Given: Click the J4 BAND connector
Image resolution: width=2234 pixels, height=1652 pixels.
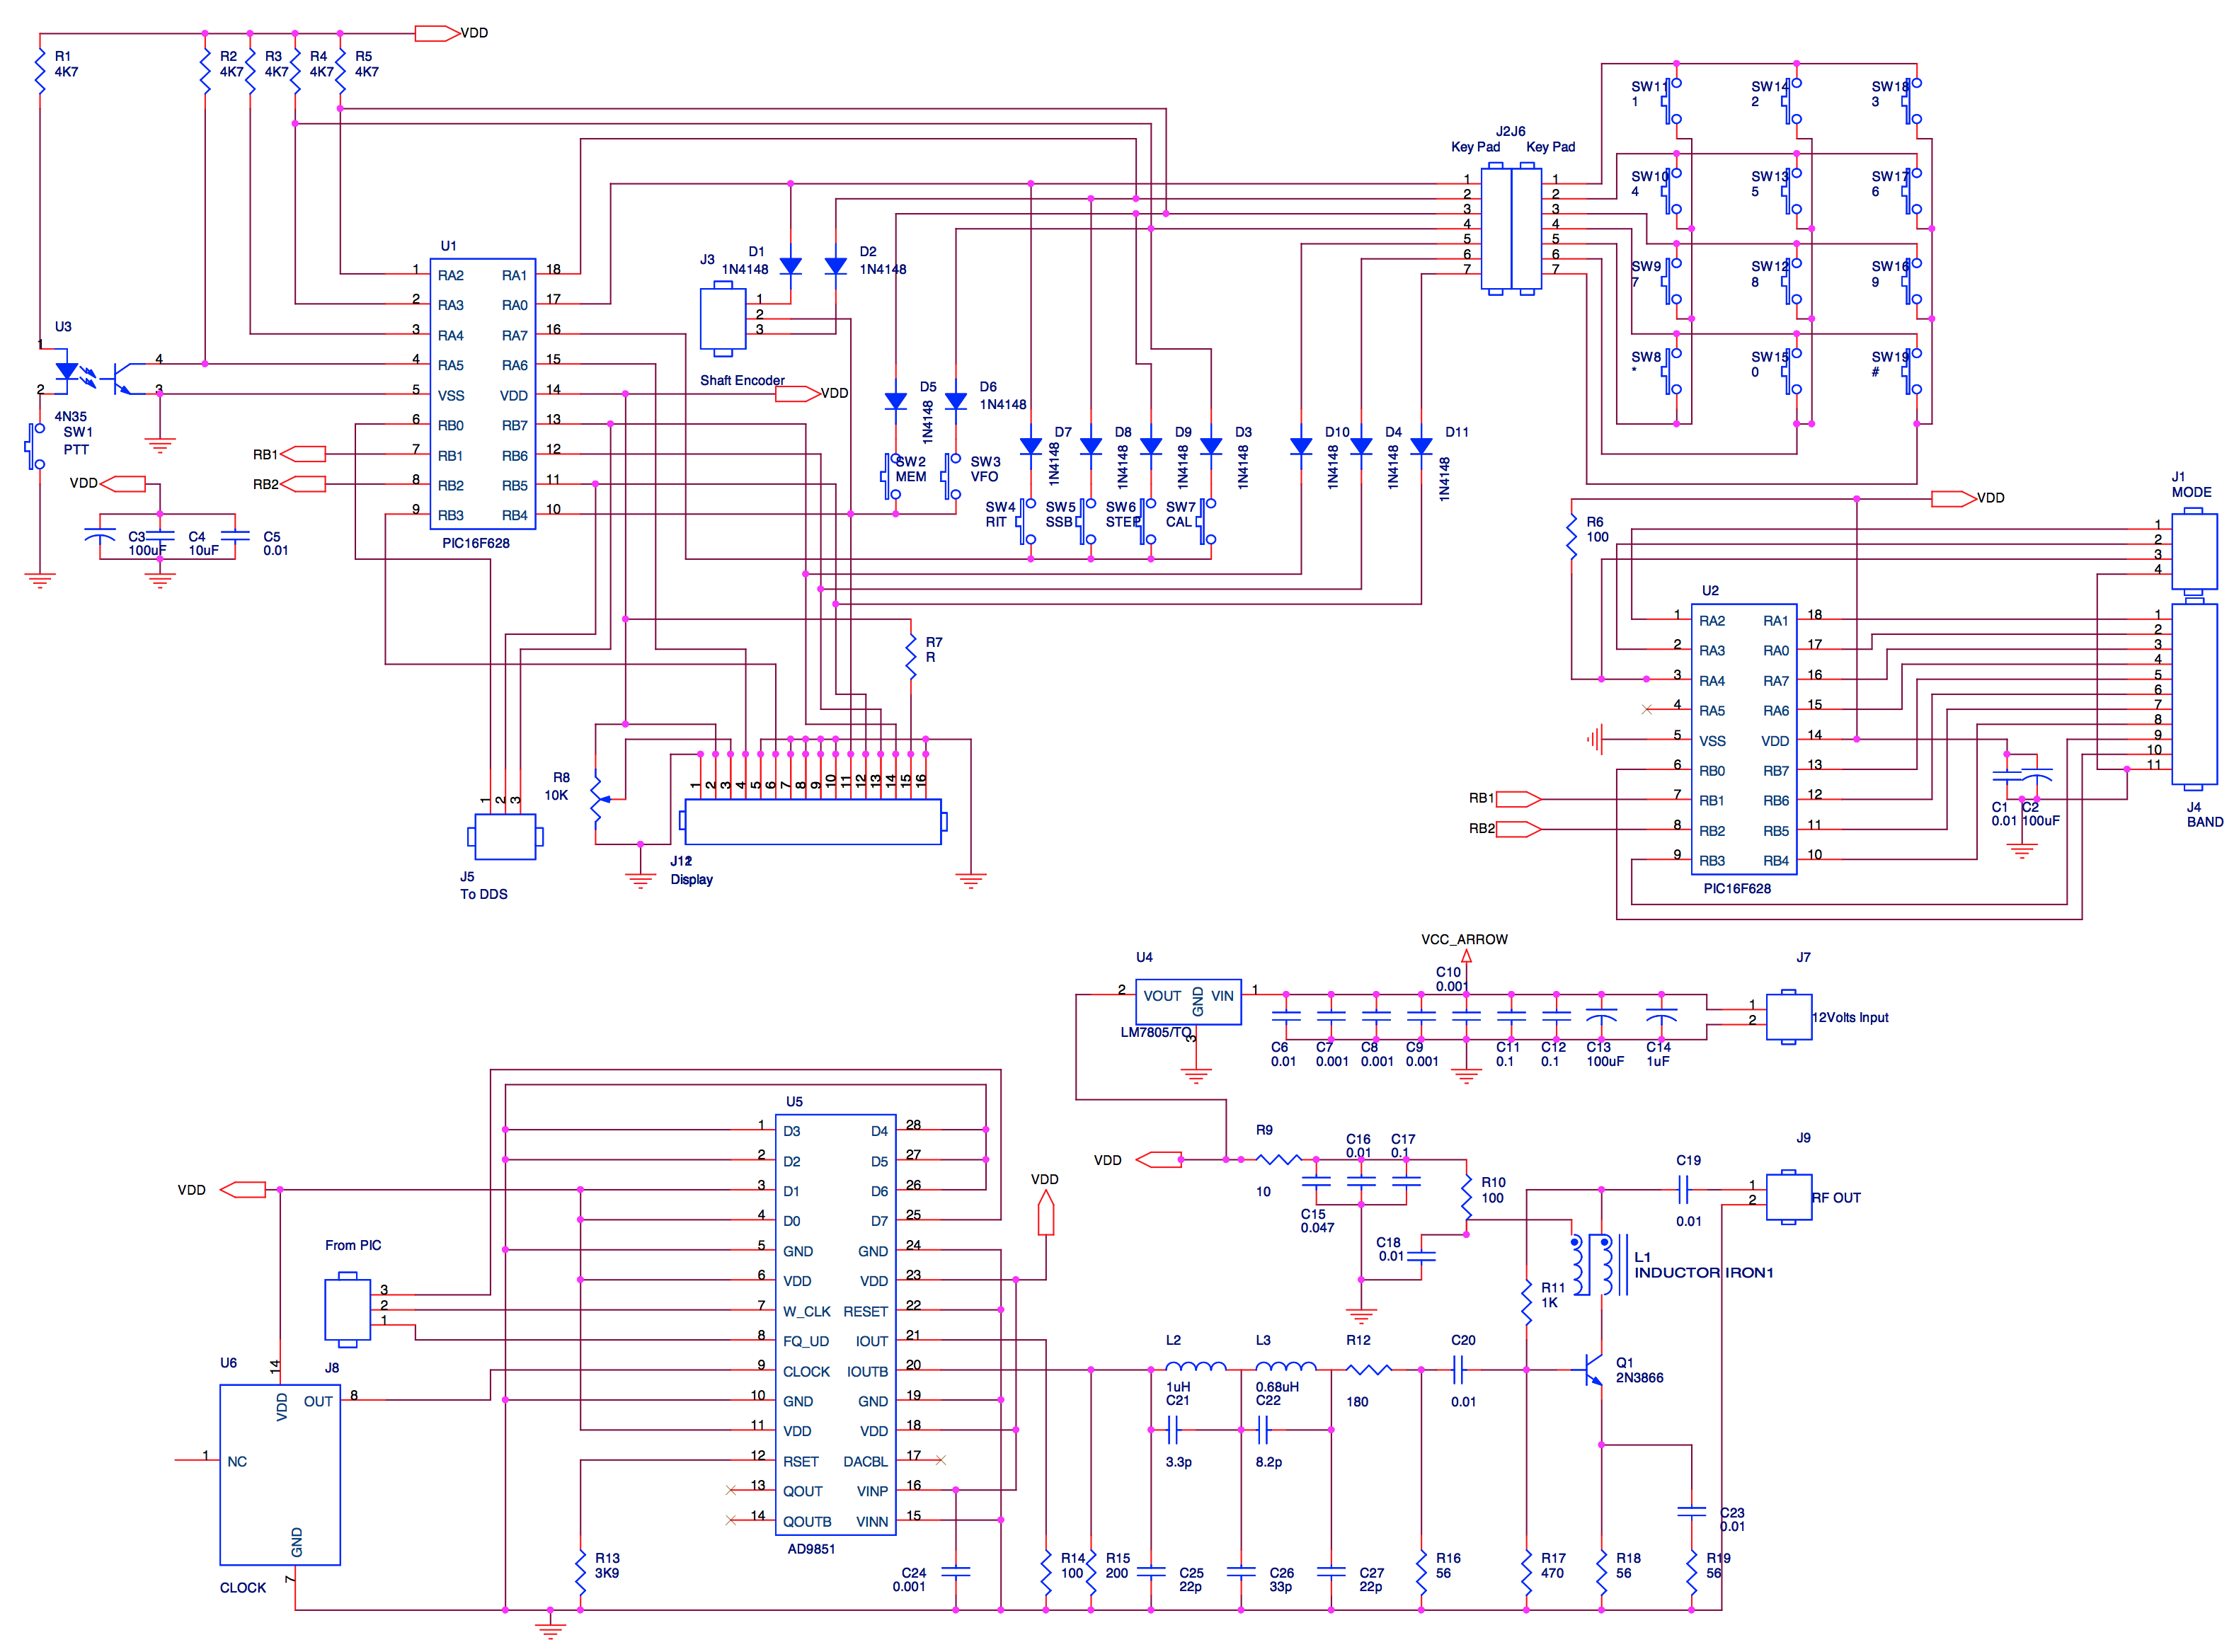Looking at the screenshot, I should (2193, 695).
